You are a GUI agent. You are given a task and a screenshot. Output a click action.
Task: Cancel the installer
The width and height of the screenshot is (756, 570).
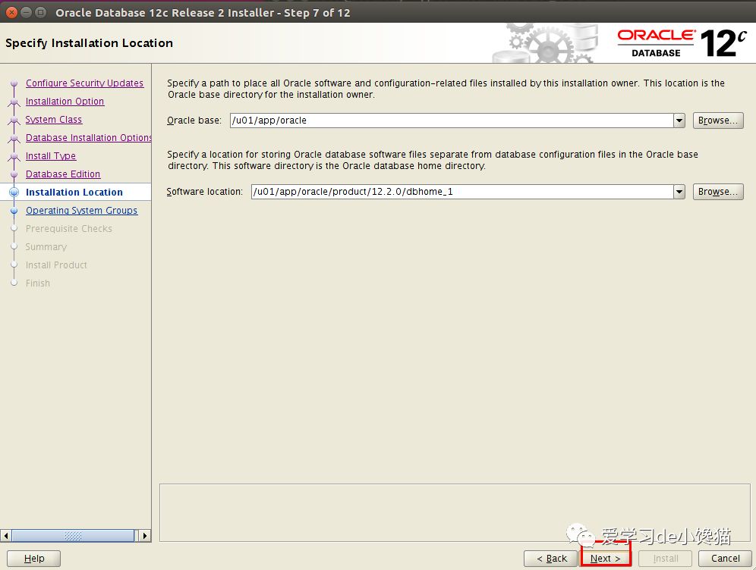[x=725, y=559]
